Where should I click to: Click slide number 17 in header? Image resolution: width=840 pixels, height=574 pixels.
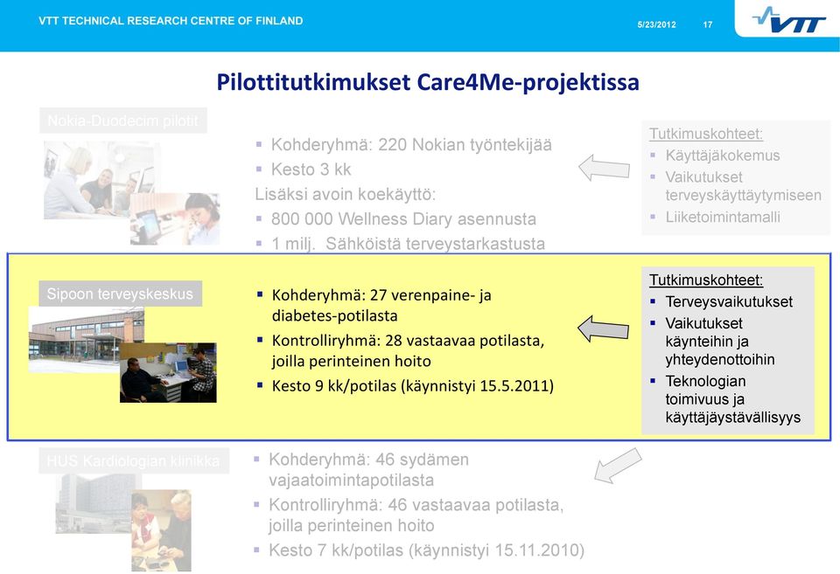[x=708, y=24]
